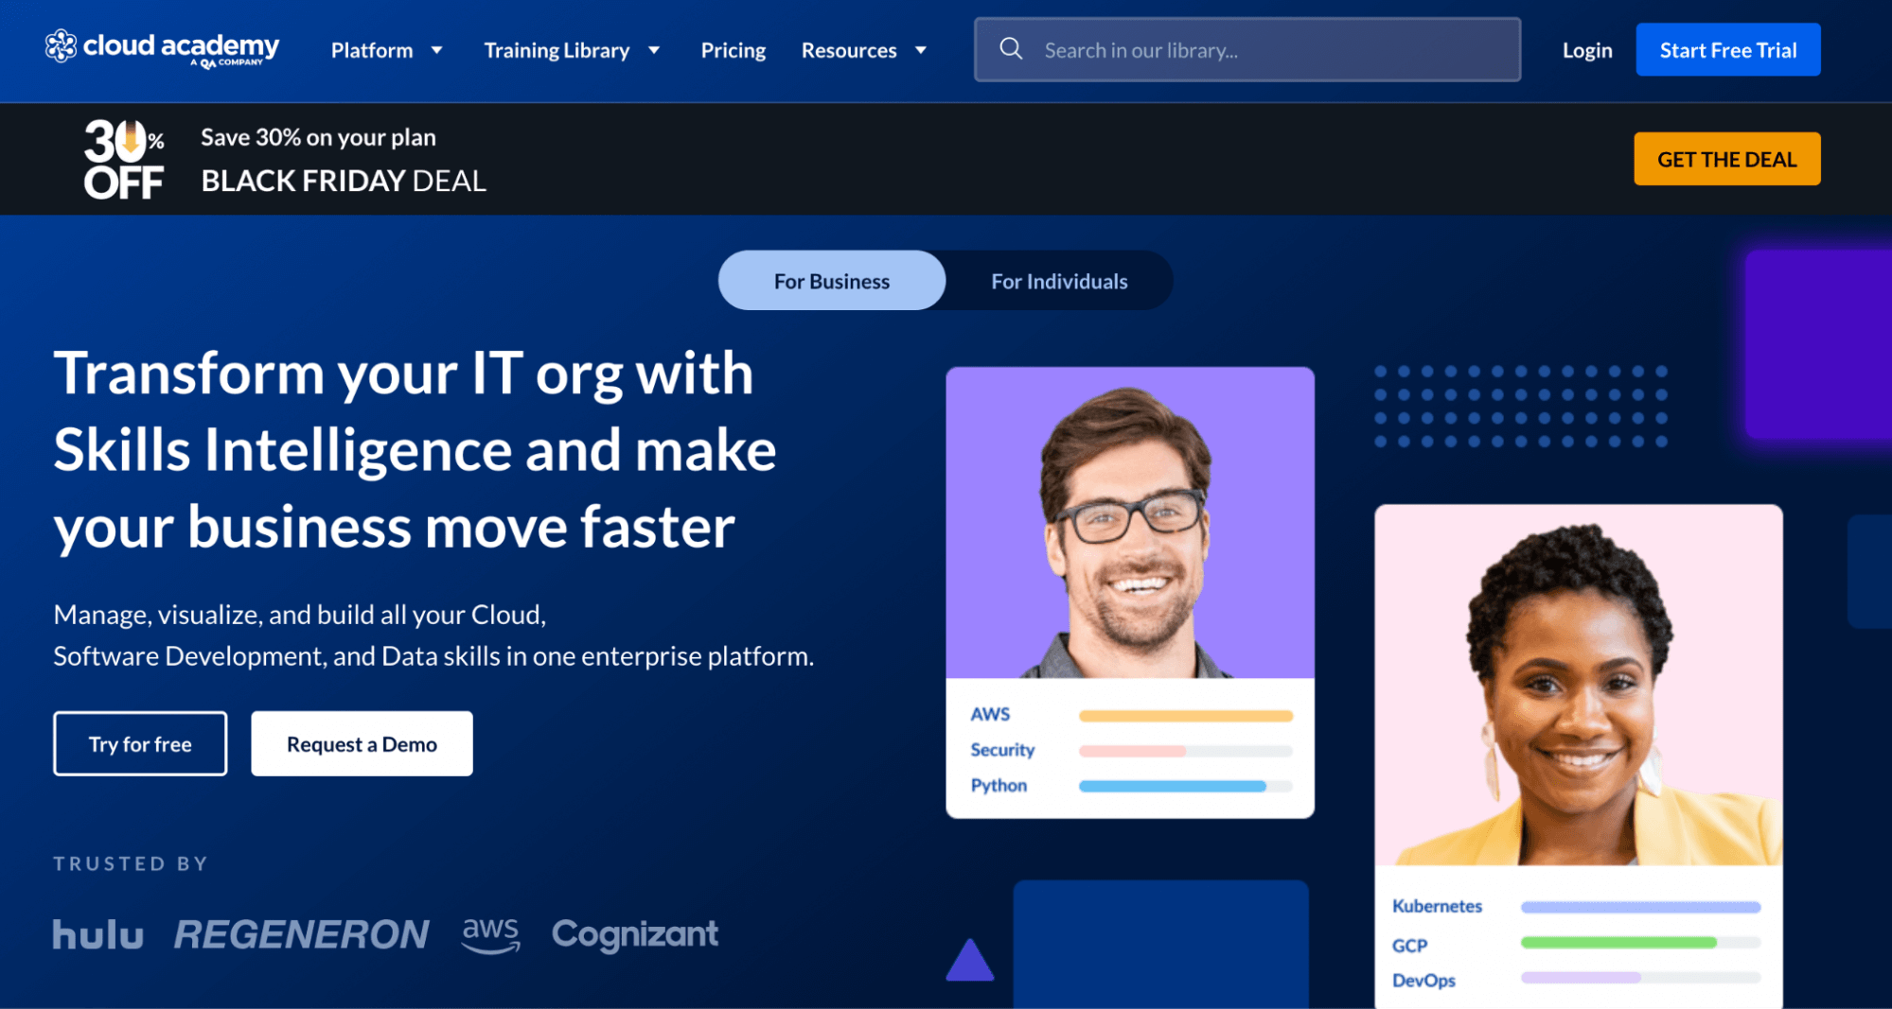Click the GET THE DEAL button
The image size is (1892, 1009).
[x=1727, y=159]
